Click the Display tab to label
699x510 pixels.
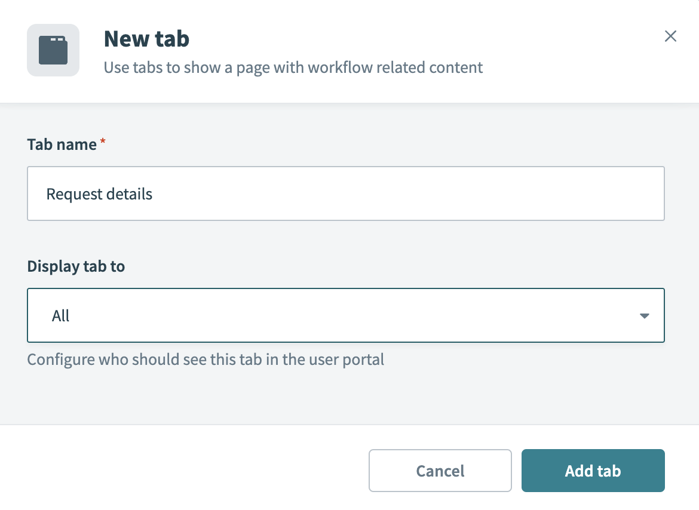click(x=75, y=266)
